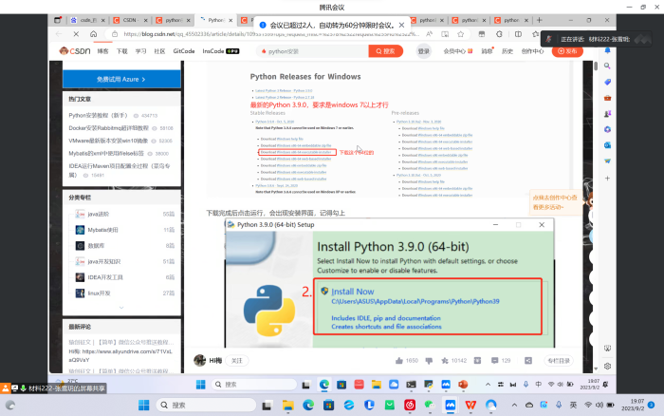Open hot article Python安装教程（新手）

[x=99, y=115]
